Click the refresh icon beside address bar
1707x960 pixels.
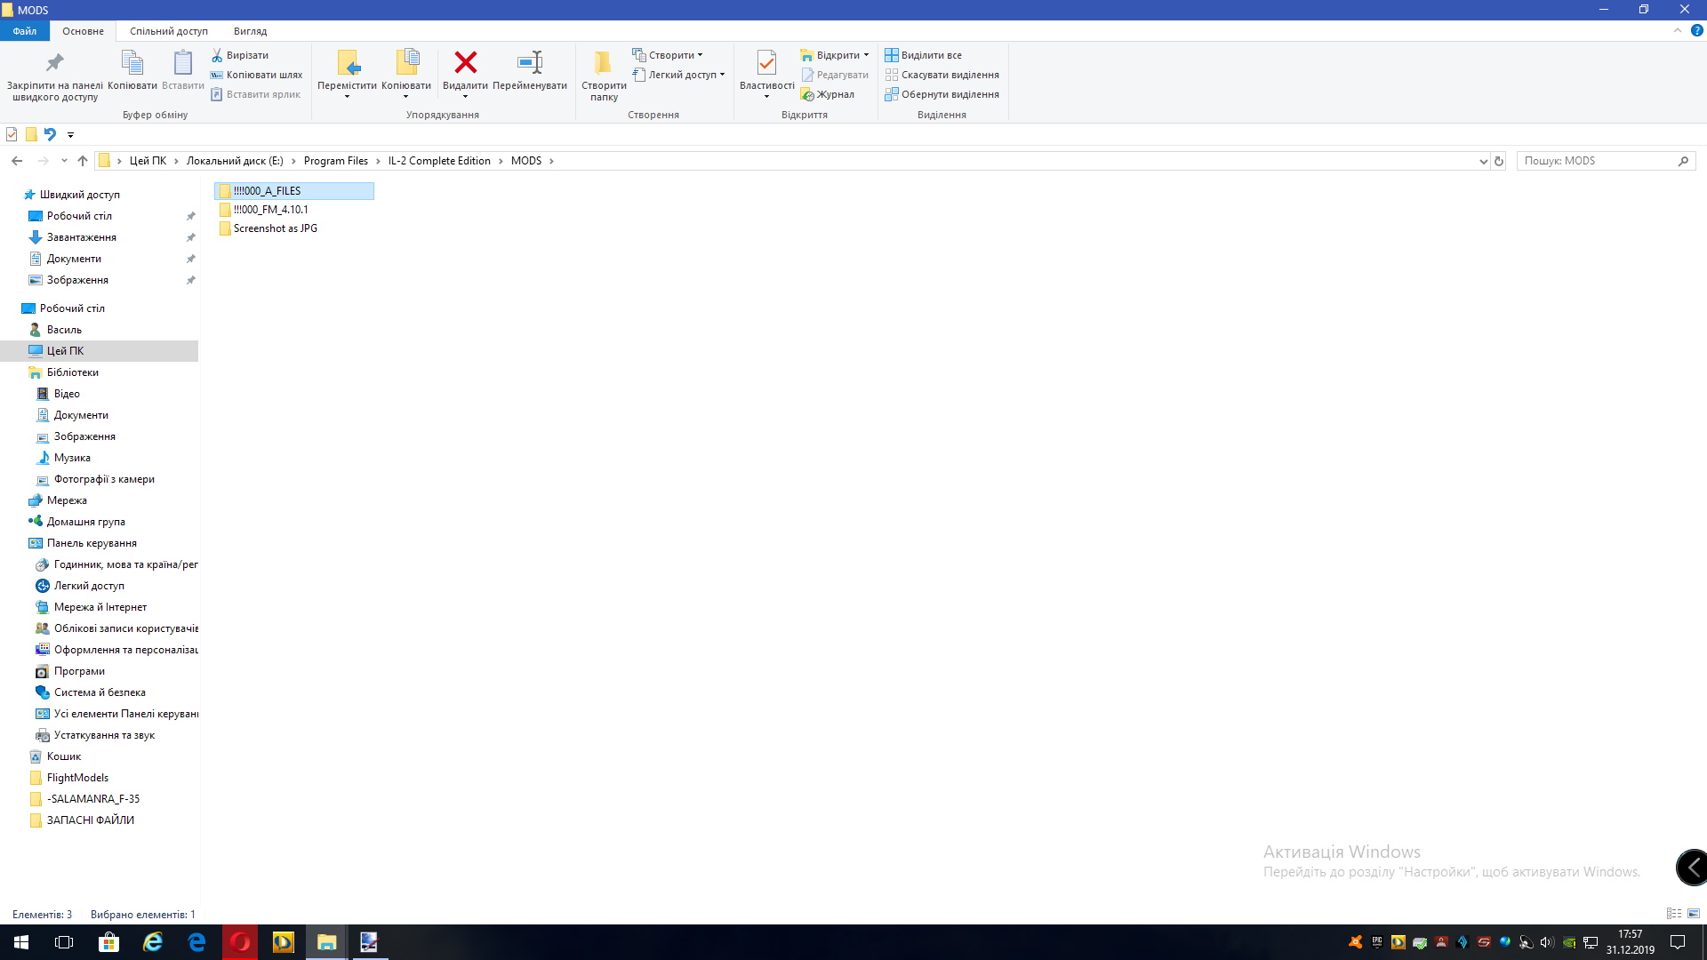pos(1499,161)
